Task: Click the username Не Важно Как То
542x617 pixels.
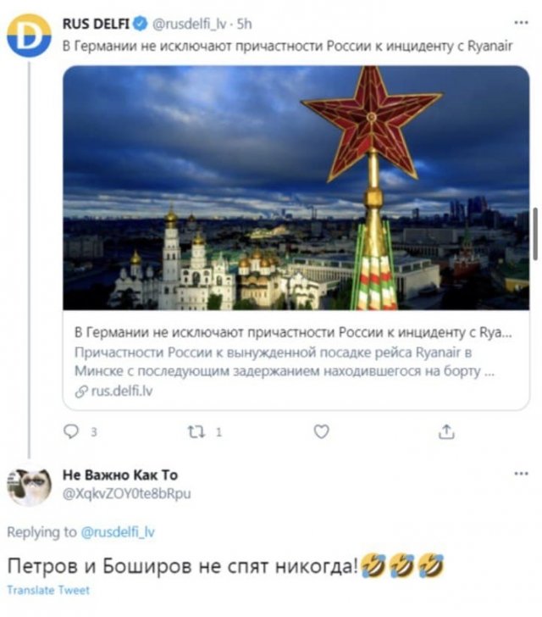Action: 121,475
